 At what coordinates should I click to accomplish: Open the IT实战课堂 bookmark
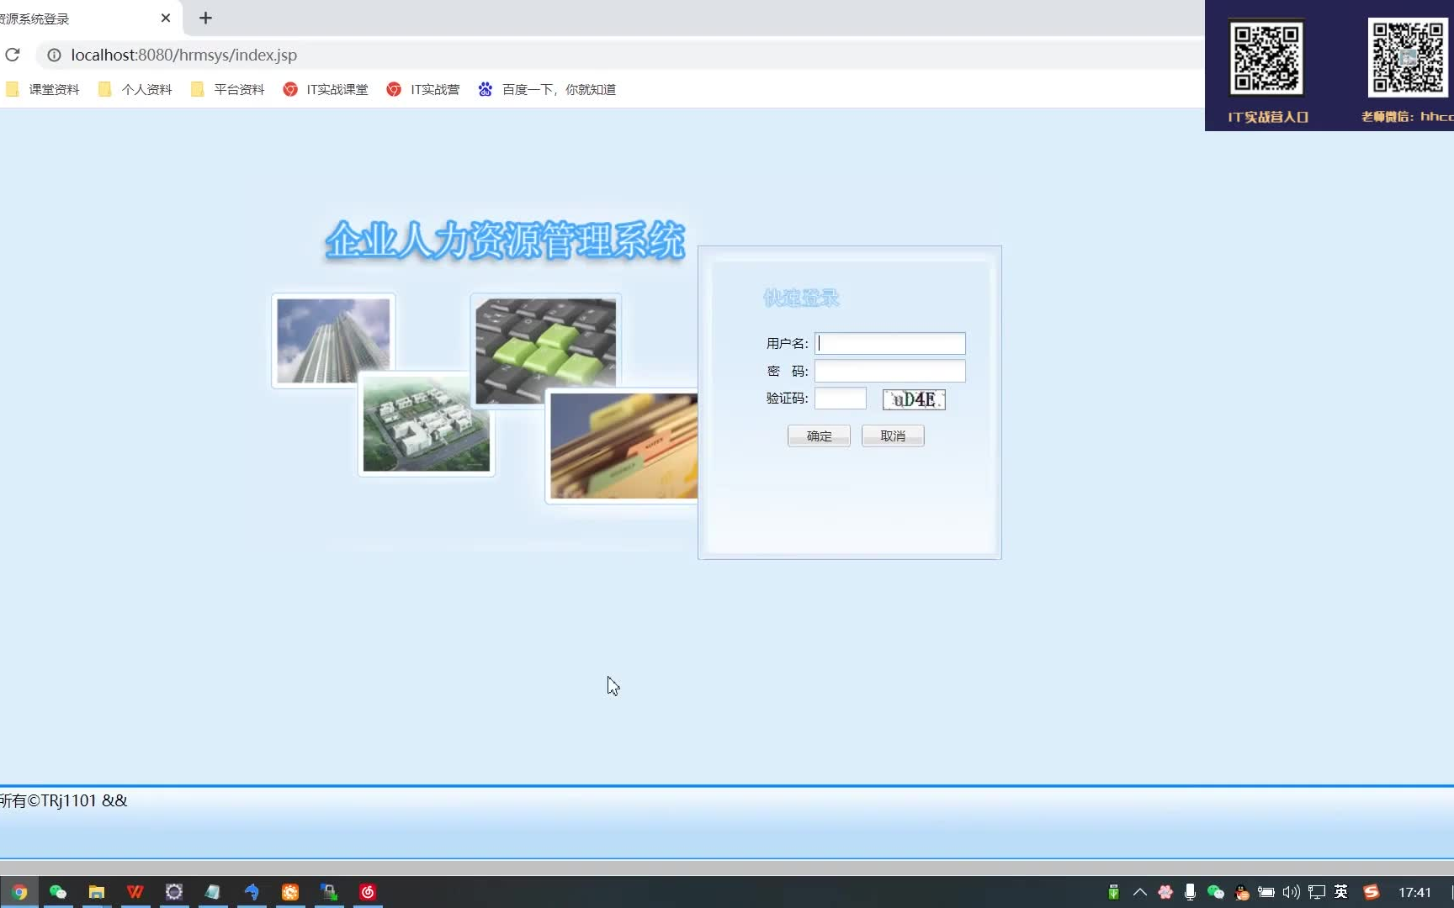click(x=326, y=89)
